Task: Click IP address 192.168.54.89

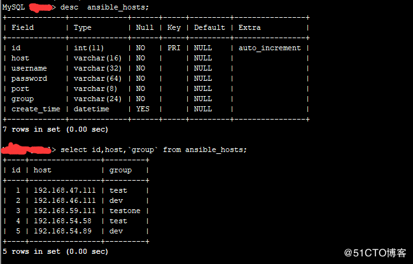Action: [x=62, y=231]
